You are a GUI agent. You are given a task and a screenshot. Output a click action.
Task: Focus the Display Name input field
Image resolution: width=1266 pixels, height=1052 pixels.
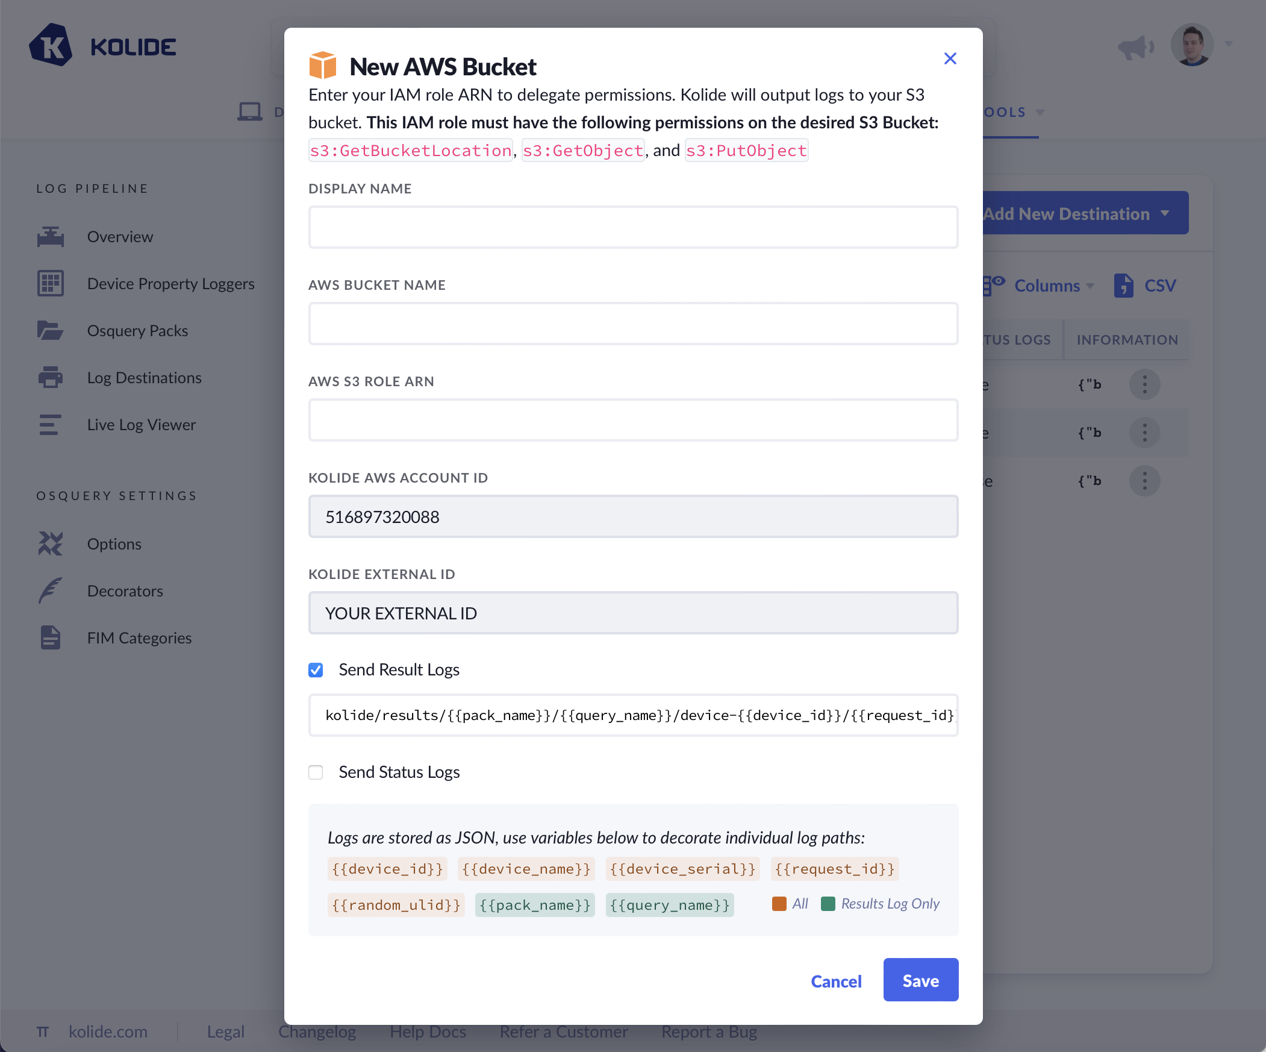pyautogui.click(x=633, y=227)
